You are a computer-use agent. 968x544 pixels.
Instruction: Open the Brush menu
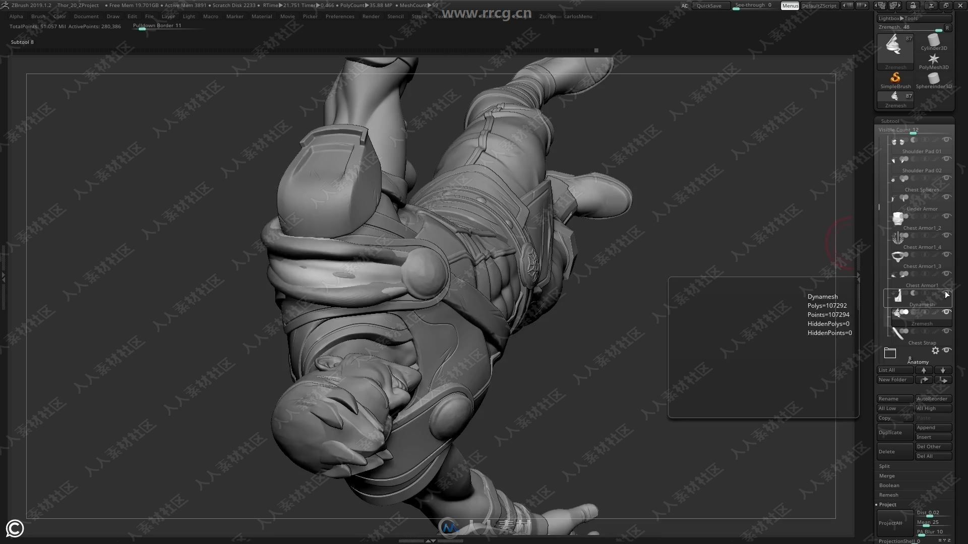(x=38, y=17)
